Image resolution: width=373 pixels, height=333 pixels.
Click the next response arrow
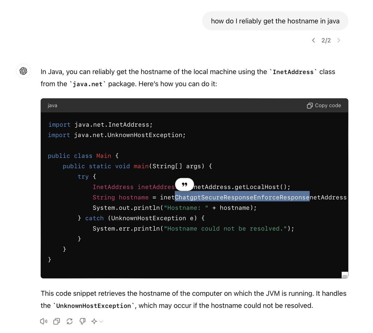tap(338, 40)
